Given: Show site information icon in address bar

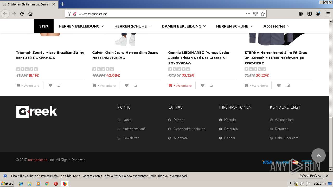Looking at the screenshot, I should [x=69, y=14].
